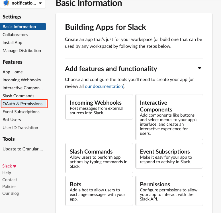Open Manage Distribution settings

(22, 51)
